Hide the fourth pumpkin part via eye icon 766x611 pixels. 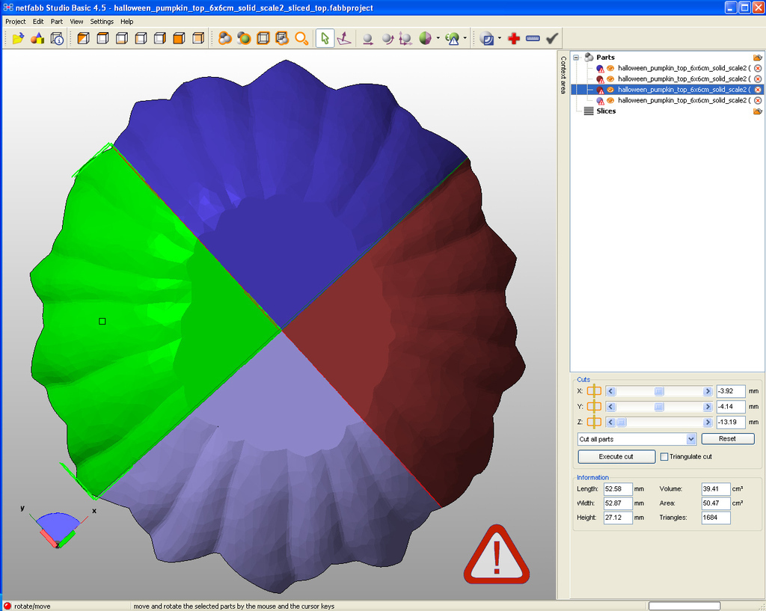[x=610, y=100]
